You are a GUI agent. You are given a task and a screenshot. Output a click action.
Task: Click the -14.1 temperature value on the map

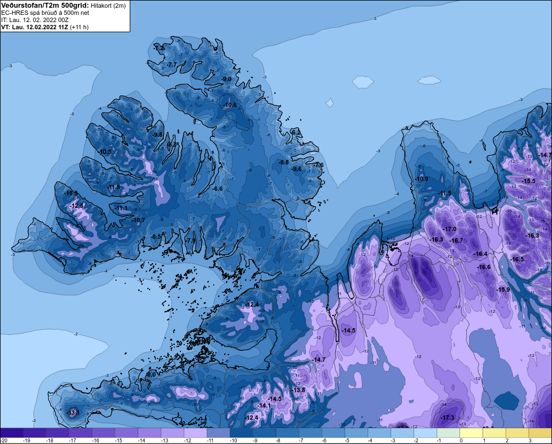pyautogui.click(x=263, y=405)
